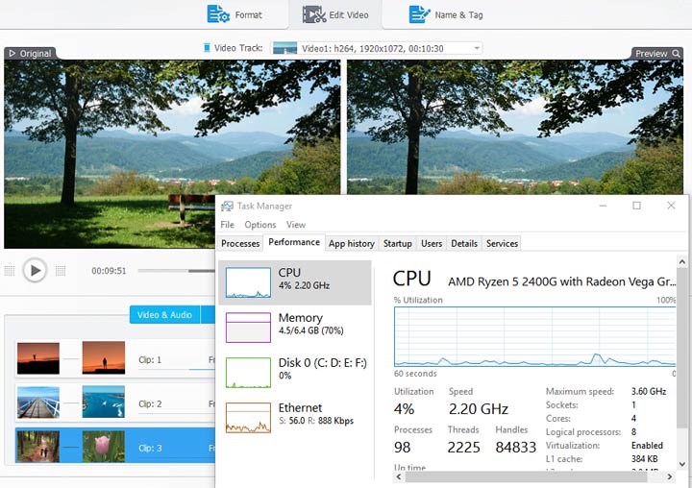
Task: Click the Preview magnifier icon
Action: (676, 54)
